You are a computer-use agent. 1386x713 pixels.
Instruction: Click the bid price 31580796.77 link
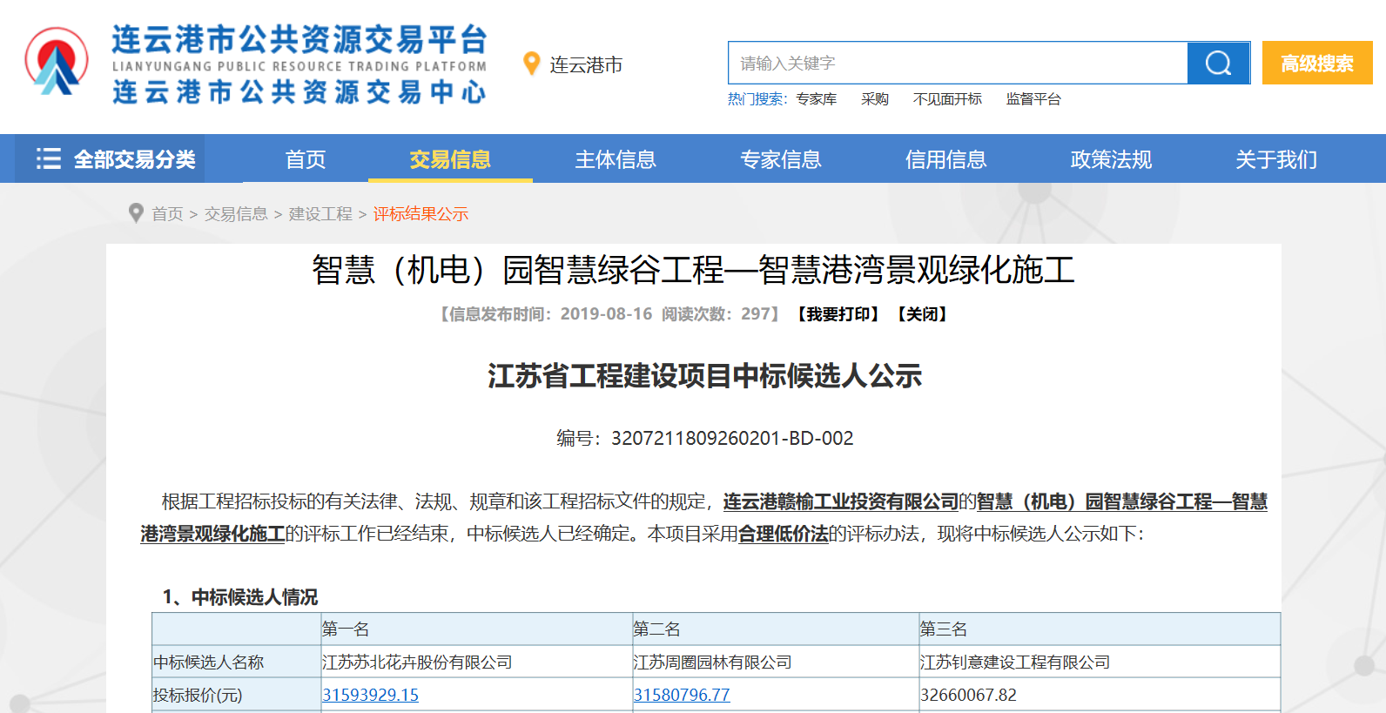point(682,695)
